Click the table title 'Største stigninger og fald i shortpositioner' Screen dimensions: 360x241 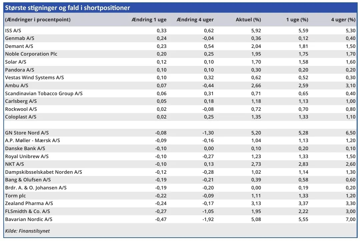coord(67,8)
